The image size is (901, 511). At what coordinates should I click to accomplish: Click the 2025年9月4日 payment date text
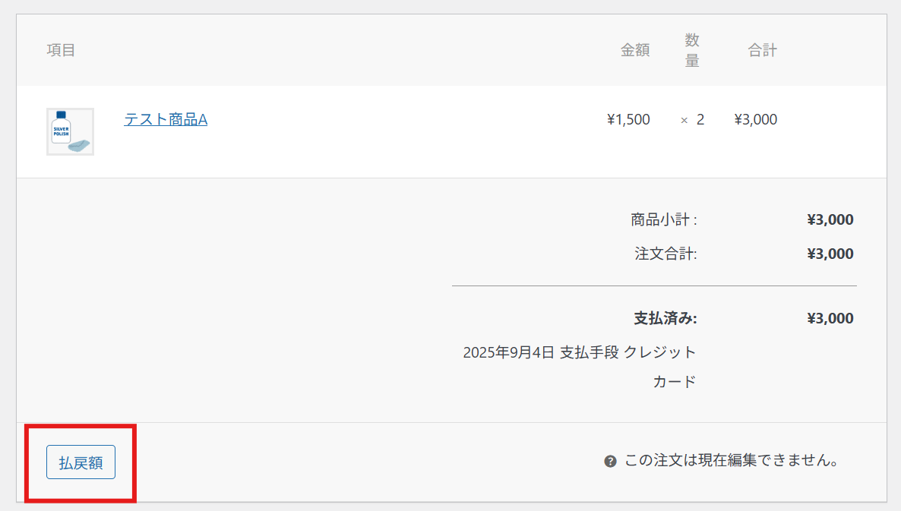click(508, 352)
